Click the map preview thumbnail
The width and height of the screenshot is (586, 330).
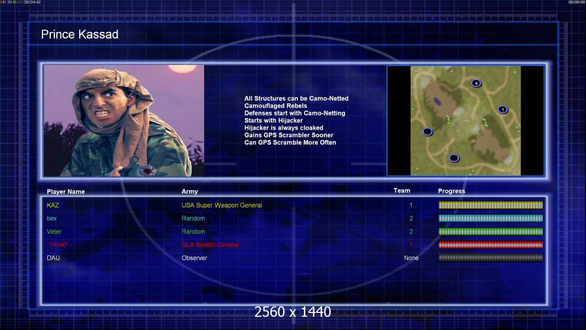[465, 120]
